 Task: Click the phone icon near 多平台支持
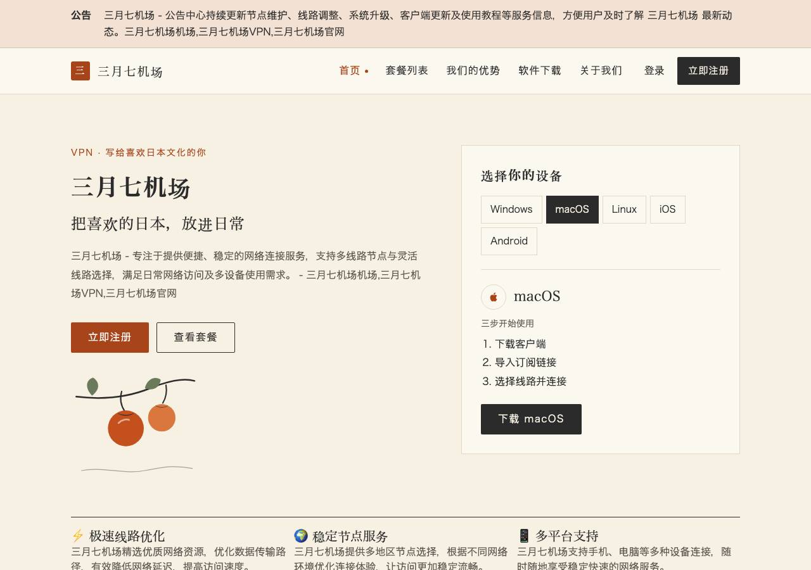524,536
